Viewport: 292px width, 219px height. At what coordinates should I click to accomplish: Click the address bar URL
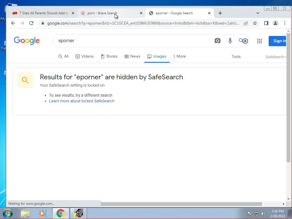(x=143, y=23)
